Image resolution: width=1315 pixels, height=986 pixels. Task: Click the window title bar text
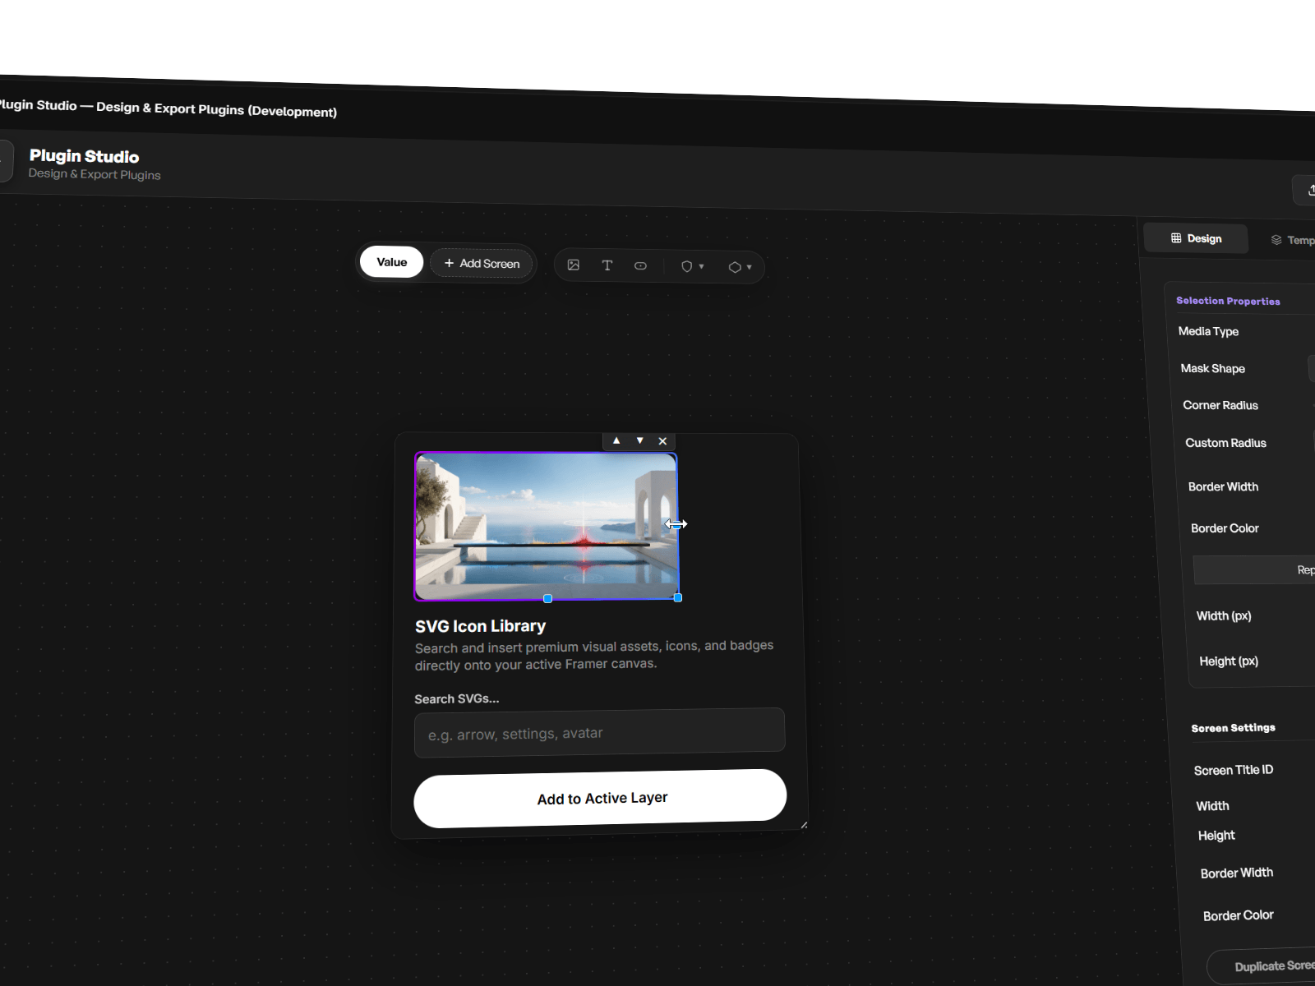167,108
